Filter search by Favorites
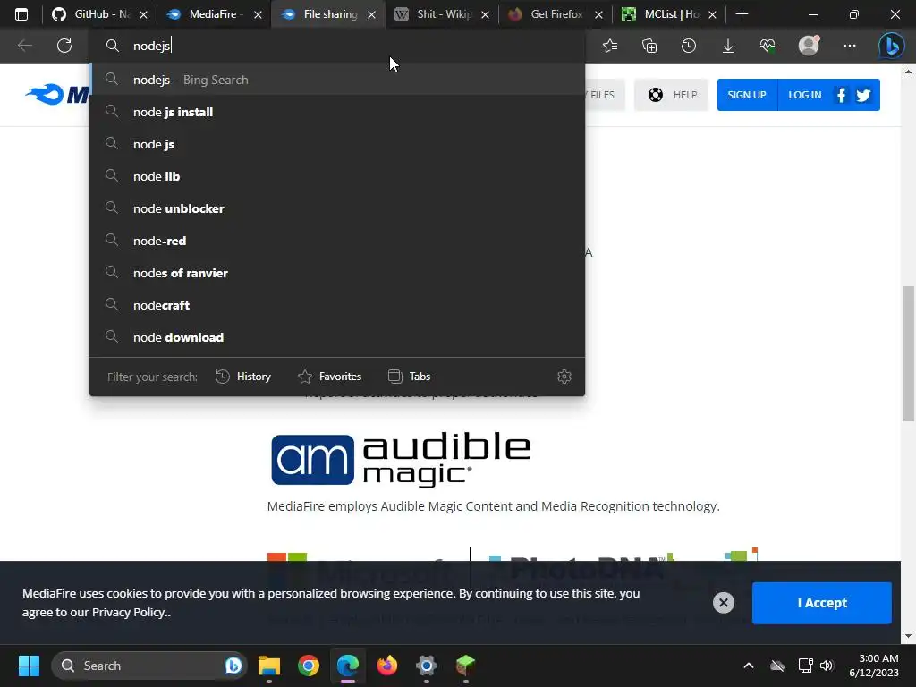Viewport: 916px width, 687px height. 329,377
